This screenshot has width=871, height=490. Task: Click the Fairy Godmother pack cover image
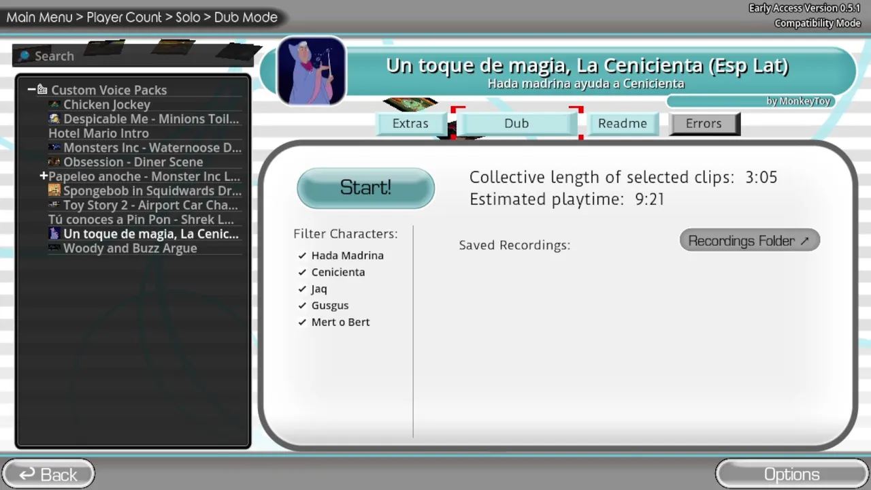tap(312, 71)
